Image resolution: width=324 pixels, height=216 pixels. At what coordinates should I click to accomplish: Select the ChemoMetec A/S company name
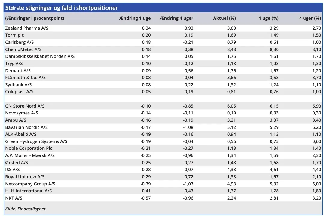(x=23, y=49)
